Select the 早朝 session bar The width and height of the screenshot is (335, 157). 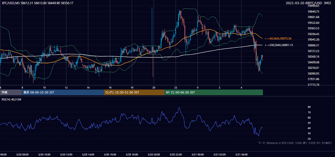click(11, 92)
